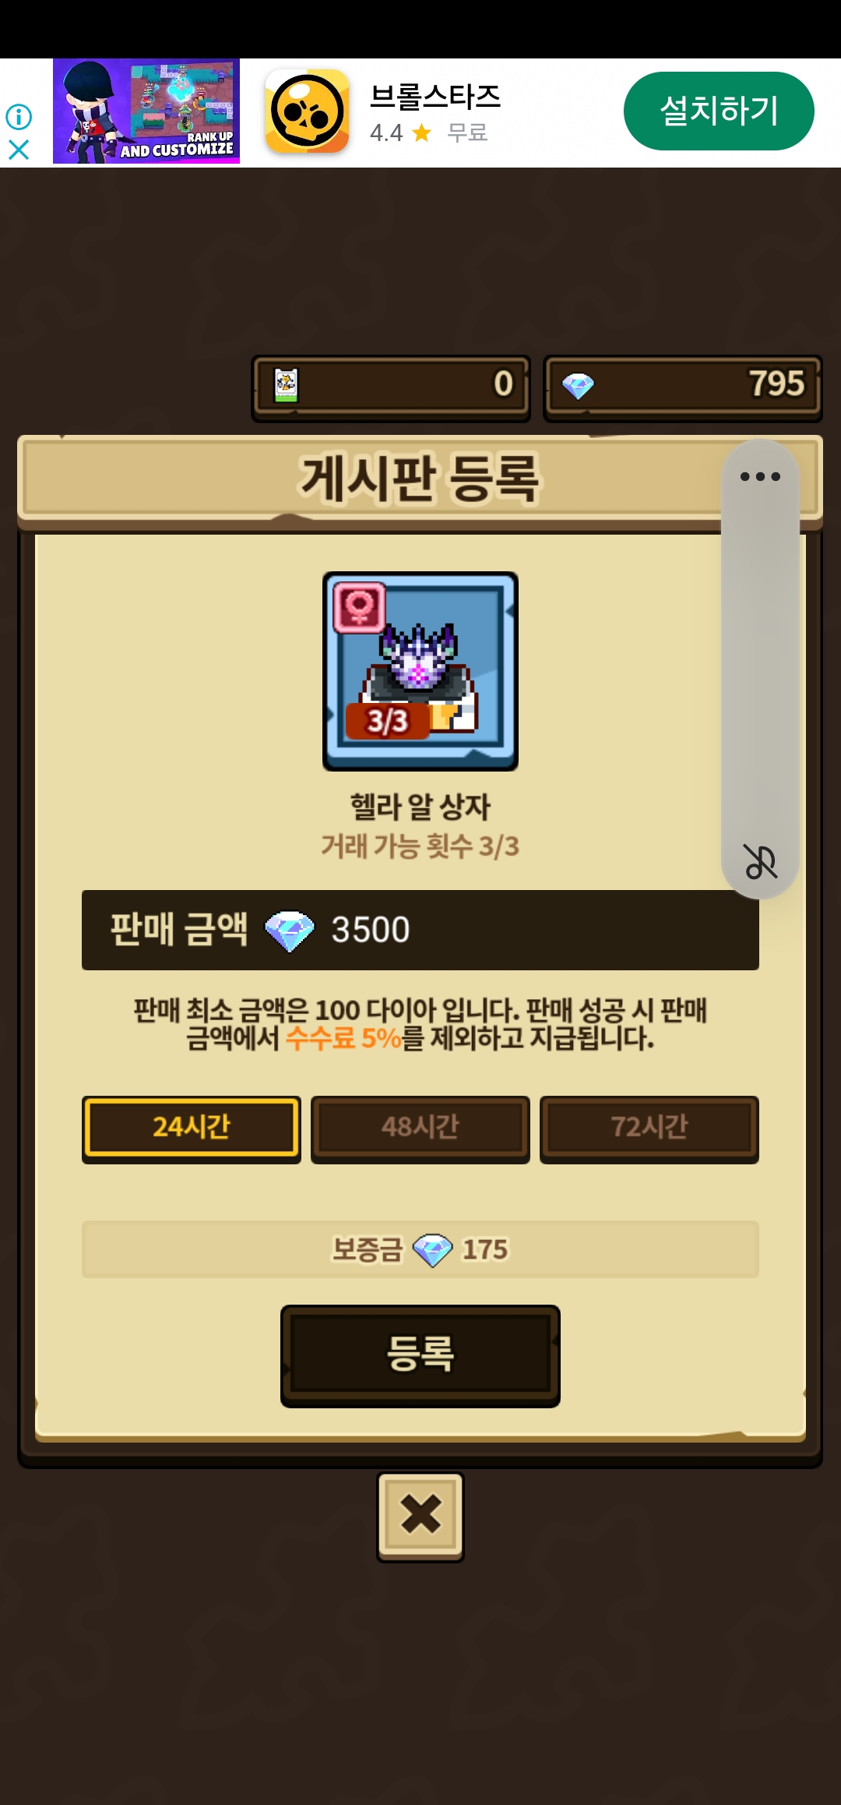The height and width of the screenshot is (1805, 841).
Task: Tap the muted link icon on floating bar
Action: 760,862
